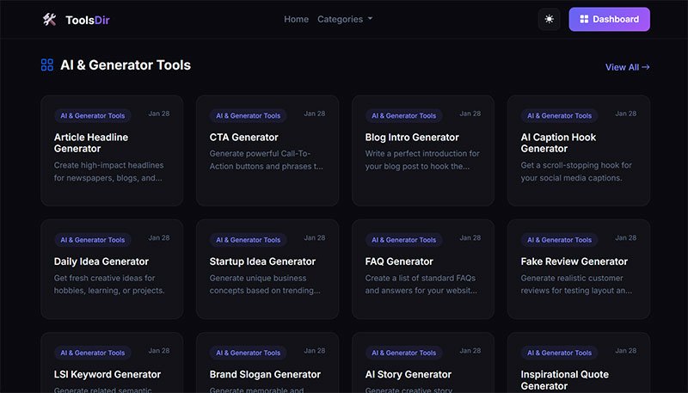Open the CTA Generator tool
This screenshot has width=688, height=393.
coord(244,138)
